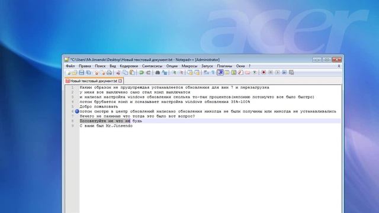The width and height of the screenshot is (379, 213).
Task: Click the X button beside the menu bar
Action: point(339,66)
